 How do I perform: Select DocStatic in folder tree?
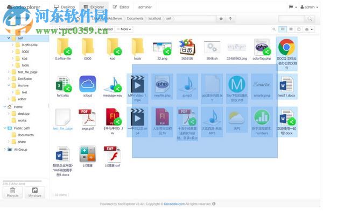click(x=25, y=79)
